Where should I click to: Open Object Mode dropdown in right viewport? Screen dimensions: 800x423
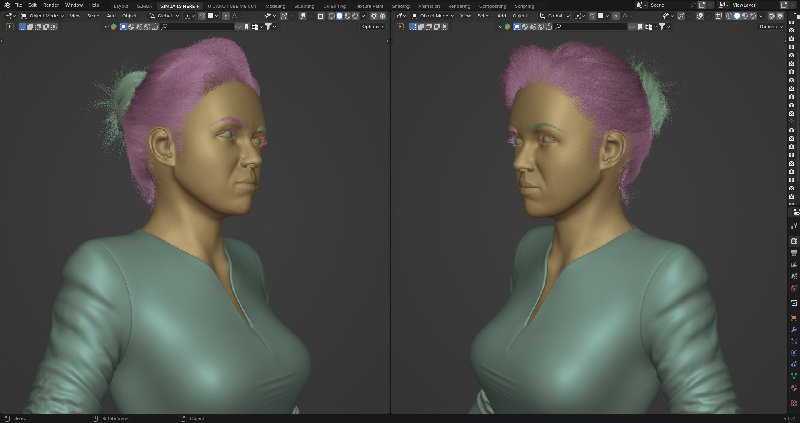point(433,16)
